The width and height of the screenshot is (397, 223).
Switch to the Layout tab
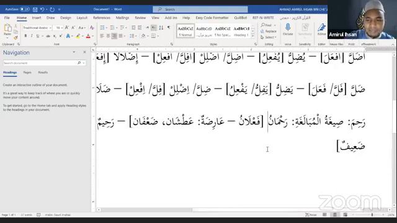82,18
